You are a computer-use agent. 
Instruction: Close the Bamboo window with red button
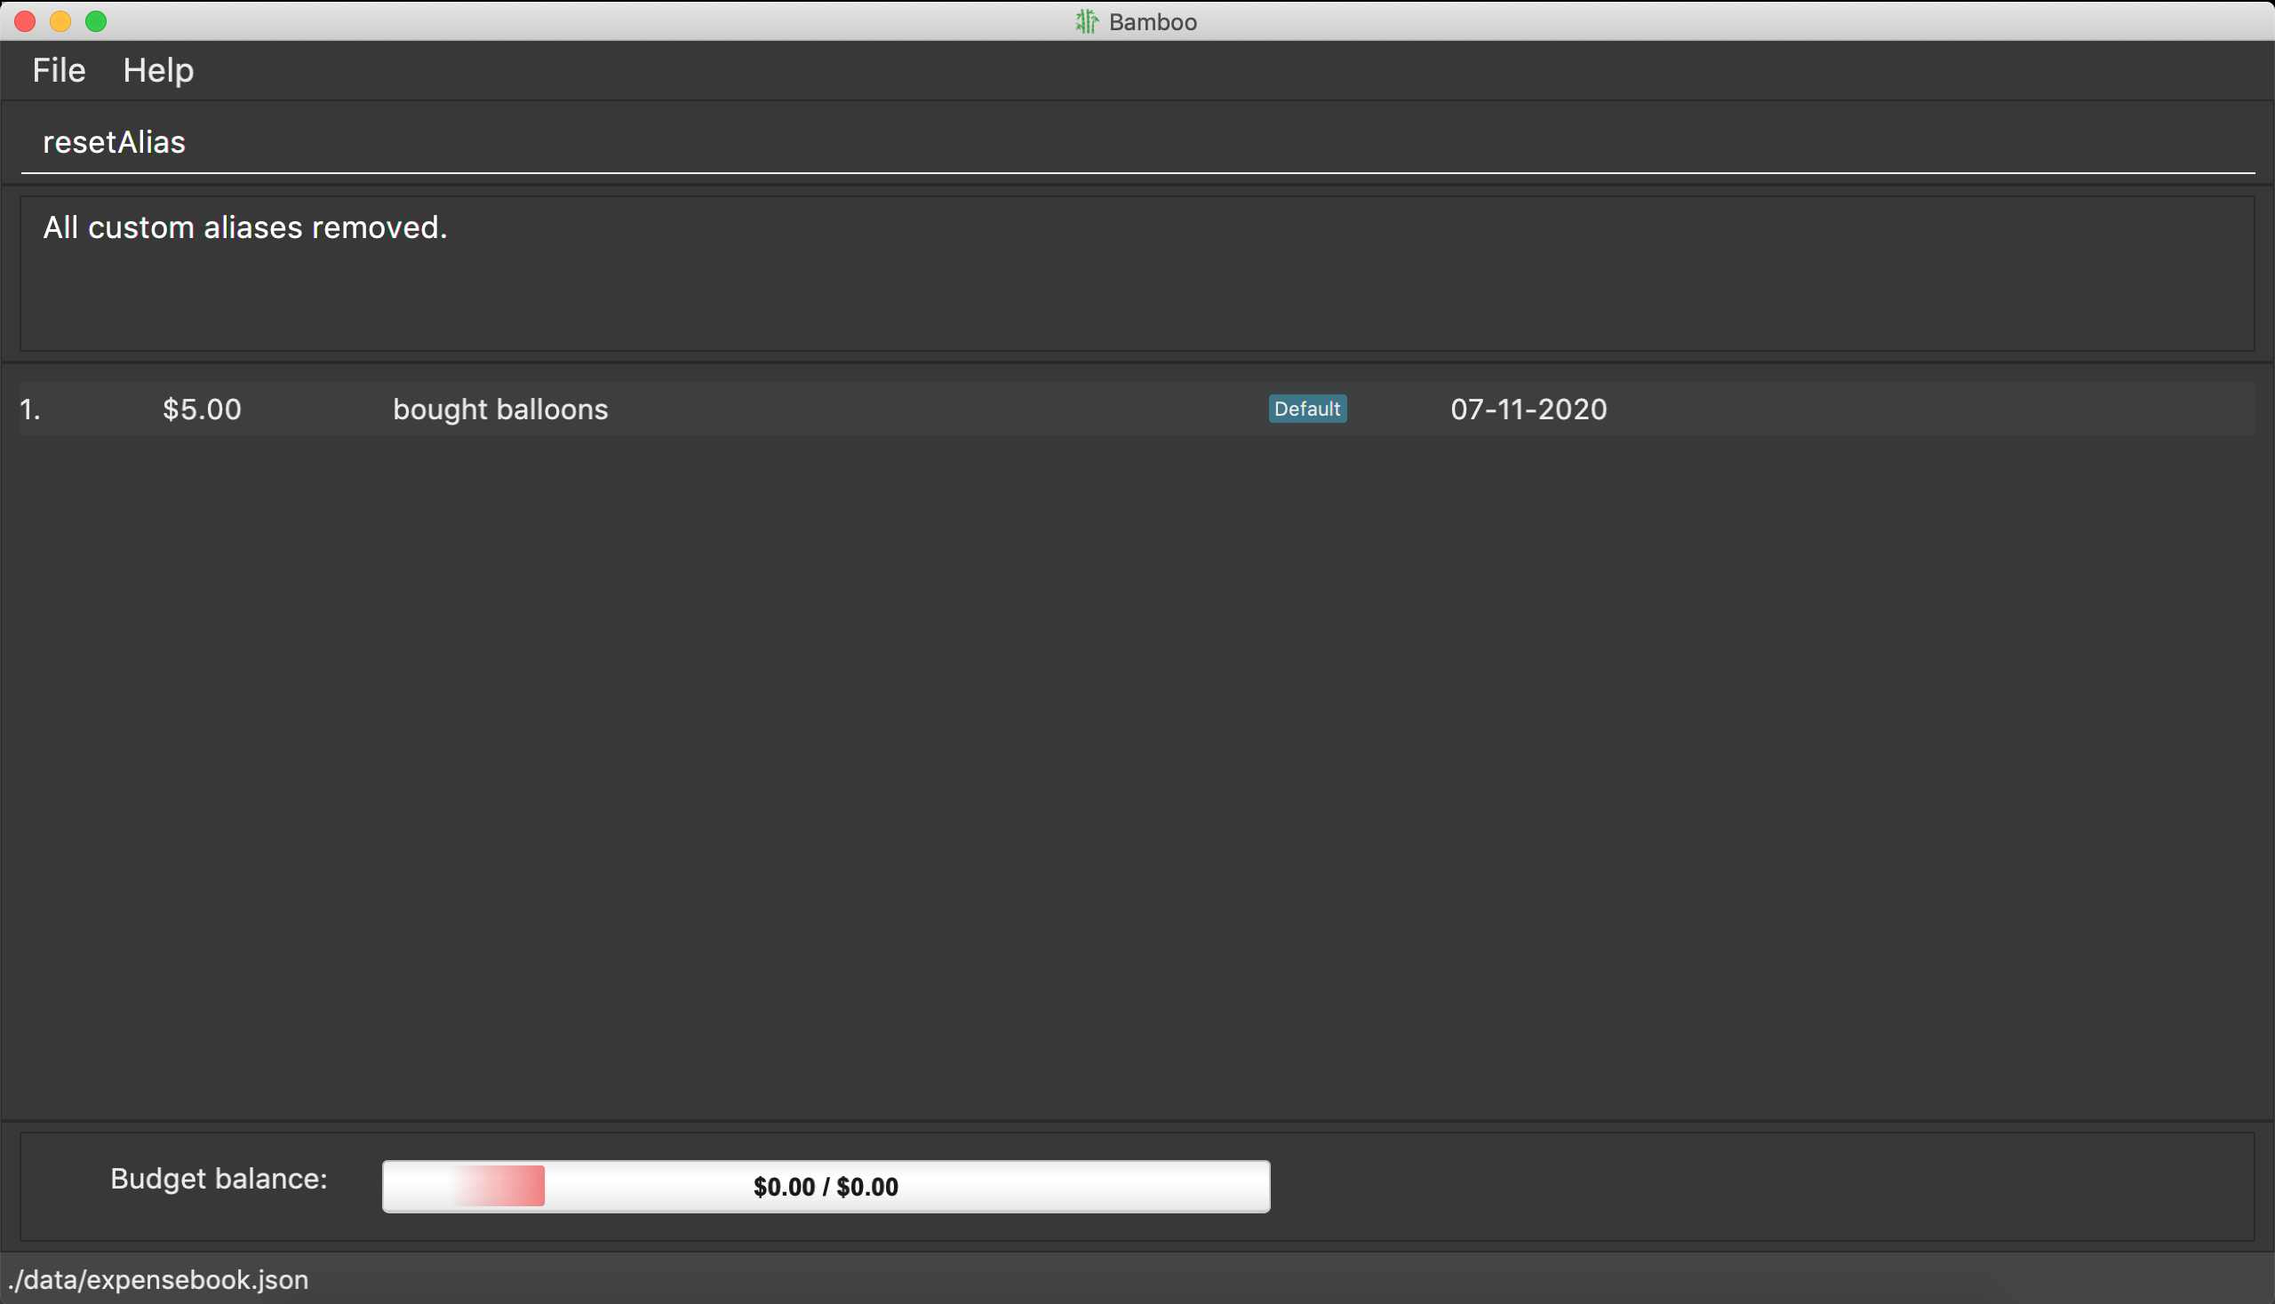(x=25, y=20)
